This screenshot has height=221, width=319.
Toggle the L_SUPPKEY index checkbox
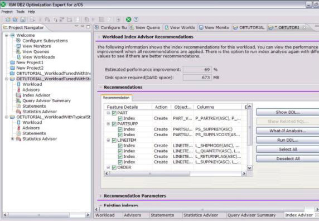point(120,162)
